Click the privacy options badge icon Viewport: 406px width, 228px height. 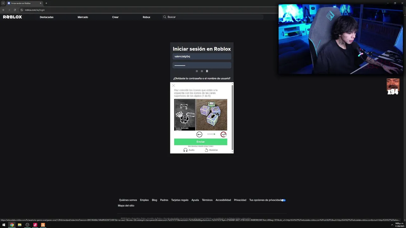click(x=284, y=200)
